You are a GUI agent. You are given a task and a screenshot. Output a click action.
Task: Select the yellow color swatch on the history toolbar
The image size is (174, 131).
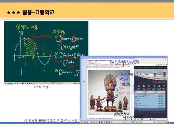111,122
